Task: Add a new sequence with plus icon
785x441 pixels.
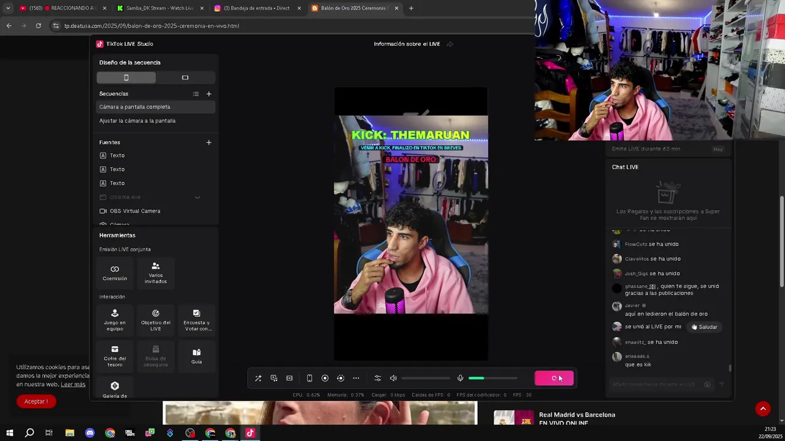Action: click(x=209, y=94)
